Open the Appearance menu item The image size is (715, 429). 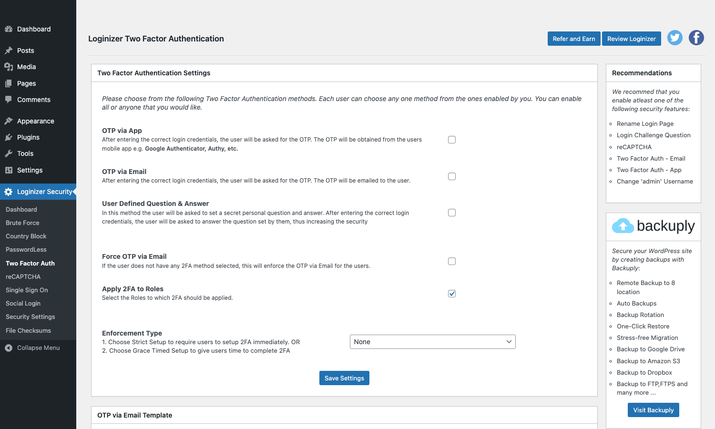point(36,121)
